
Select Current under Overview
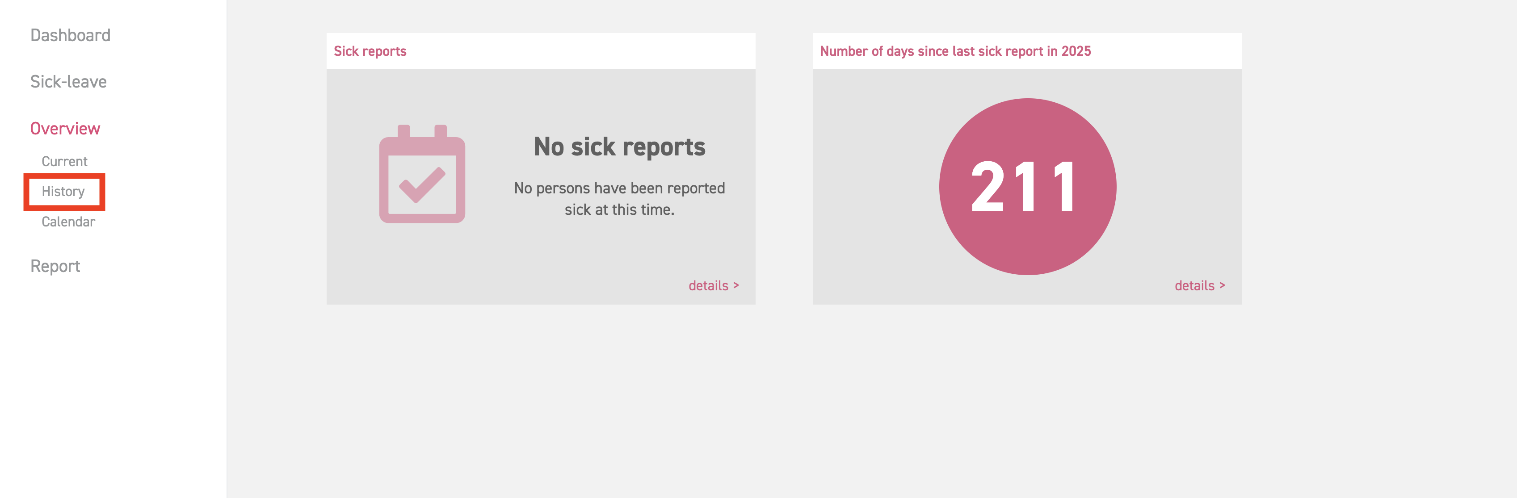pos(64,161)
